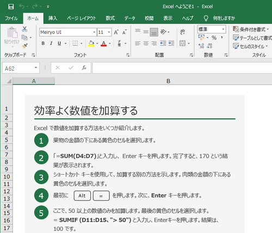Open the データ tab
This screenshot has width=272, height=233.
coord(129,18)
